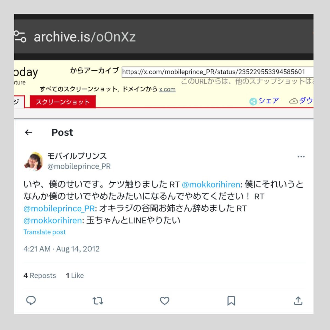Screen dimensions: 330x330
Task: Expand the three-dot more options menu
Action: pos(301,157)
